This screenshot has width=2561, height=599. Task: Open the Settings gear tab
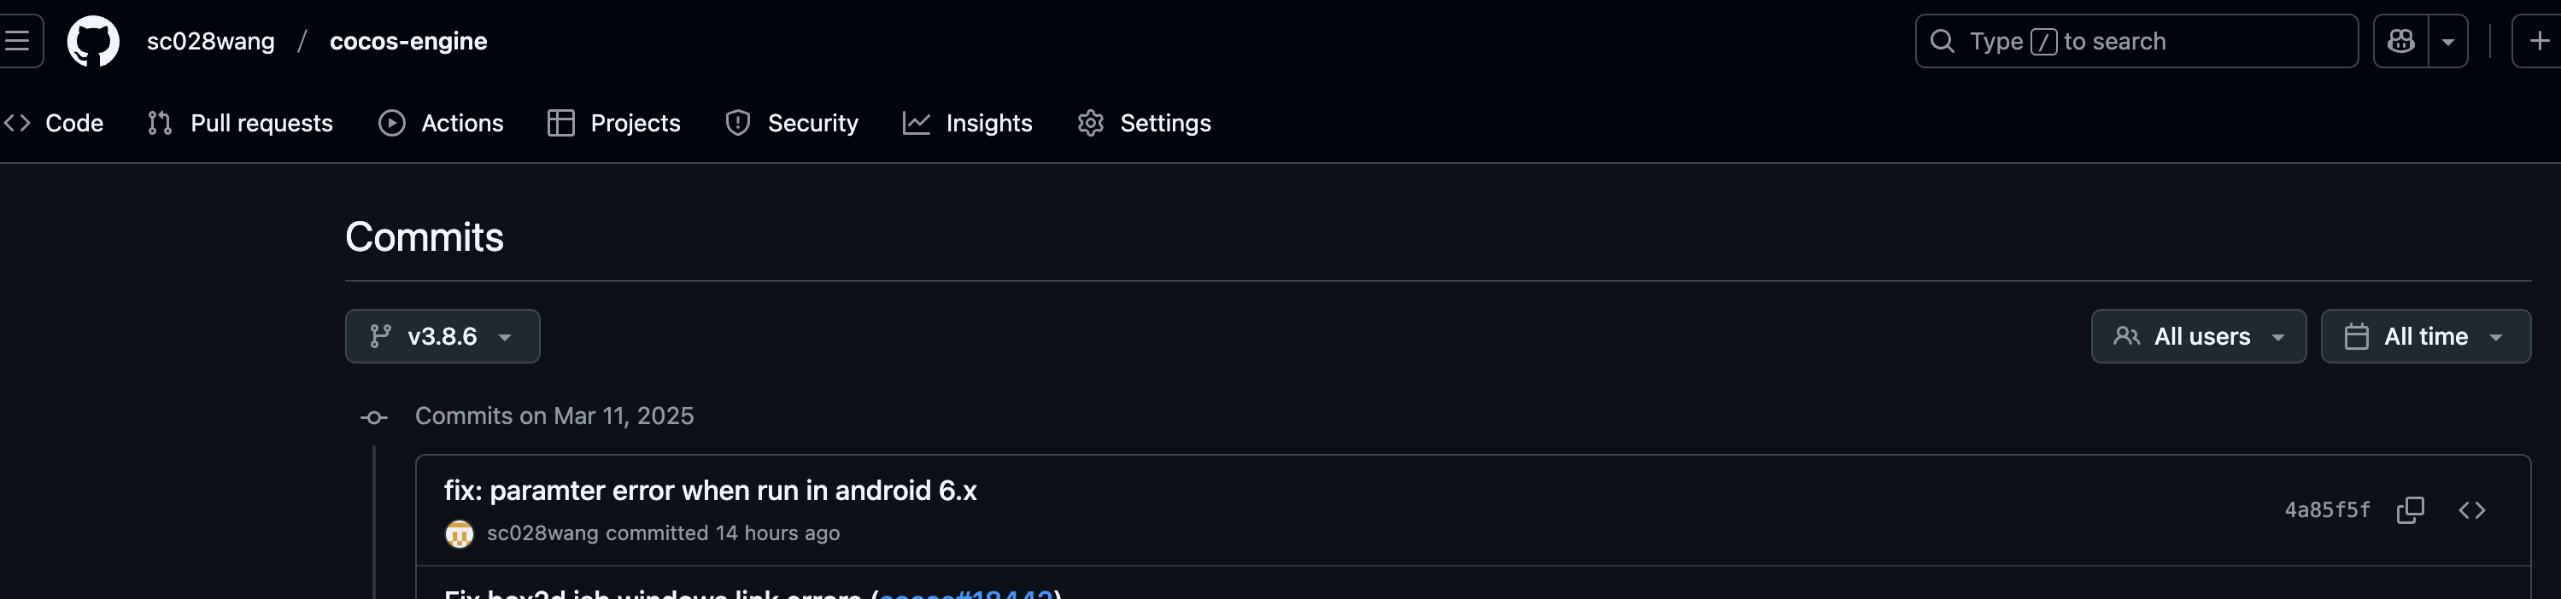pos(1145,123)
